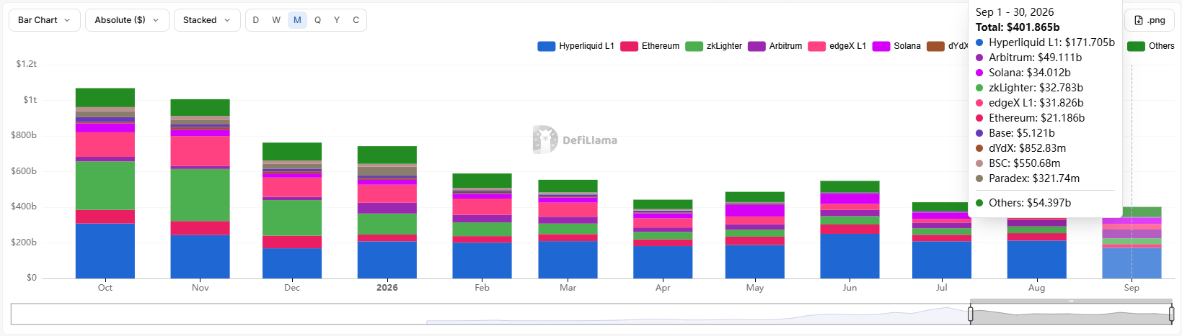
Task: Click the 'Sep' x-axis label
Action: [x=1132, y=288]
